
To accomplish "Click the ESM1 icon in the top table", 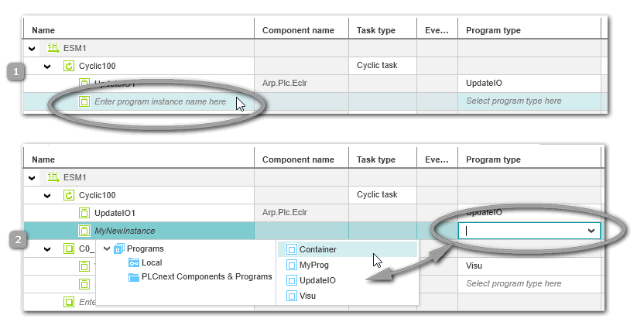I will pos(53,48).
